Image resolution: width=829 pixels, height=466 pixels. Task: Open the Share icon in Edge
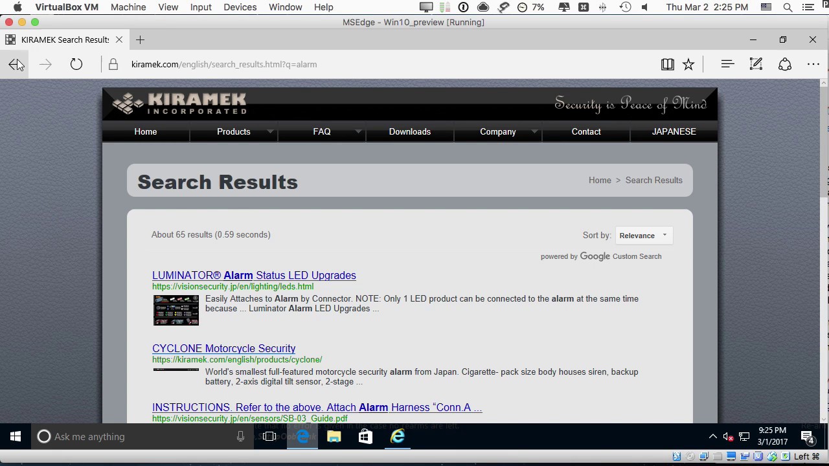[785, 64]
